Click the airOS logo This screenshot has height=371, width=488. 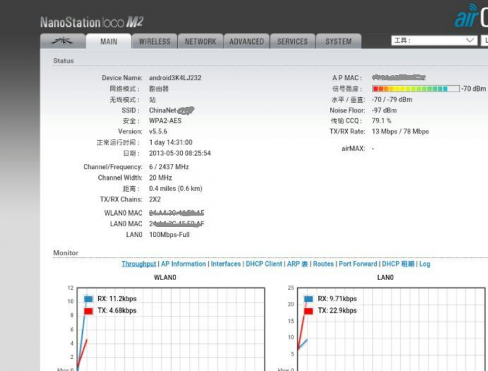[471, 16]
